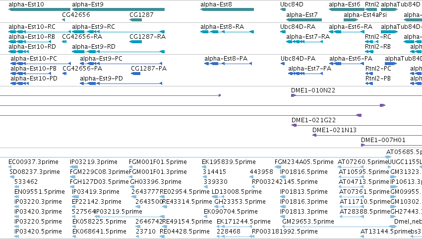Screen dimensions: 422x239
Task: Pick the CG1287 gene label
Action: click(141, 14)
